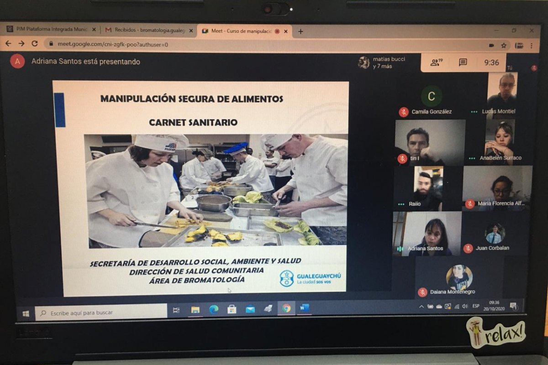Open File Explorer from the taskbar

[195, 310]
